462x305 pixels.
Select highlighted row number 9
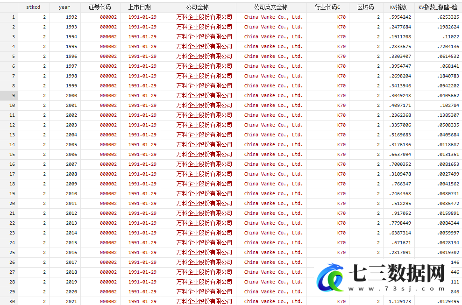pyautogui.click(x=9, y=95)
